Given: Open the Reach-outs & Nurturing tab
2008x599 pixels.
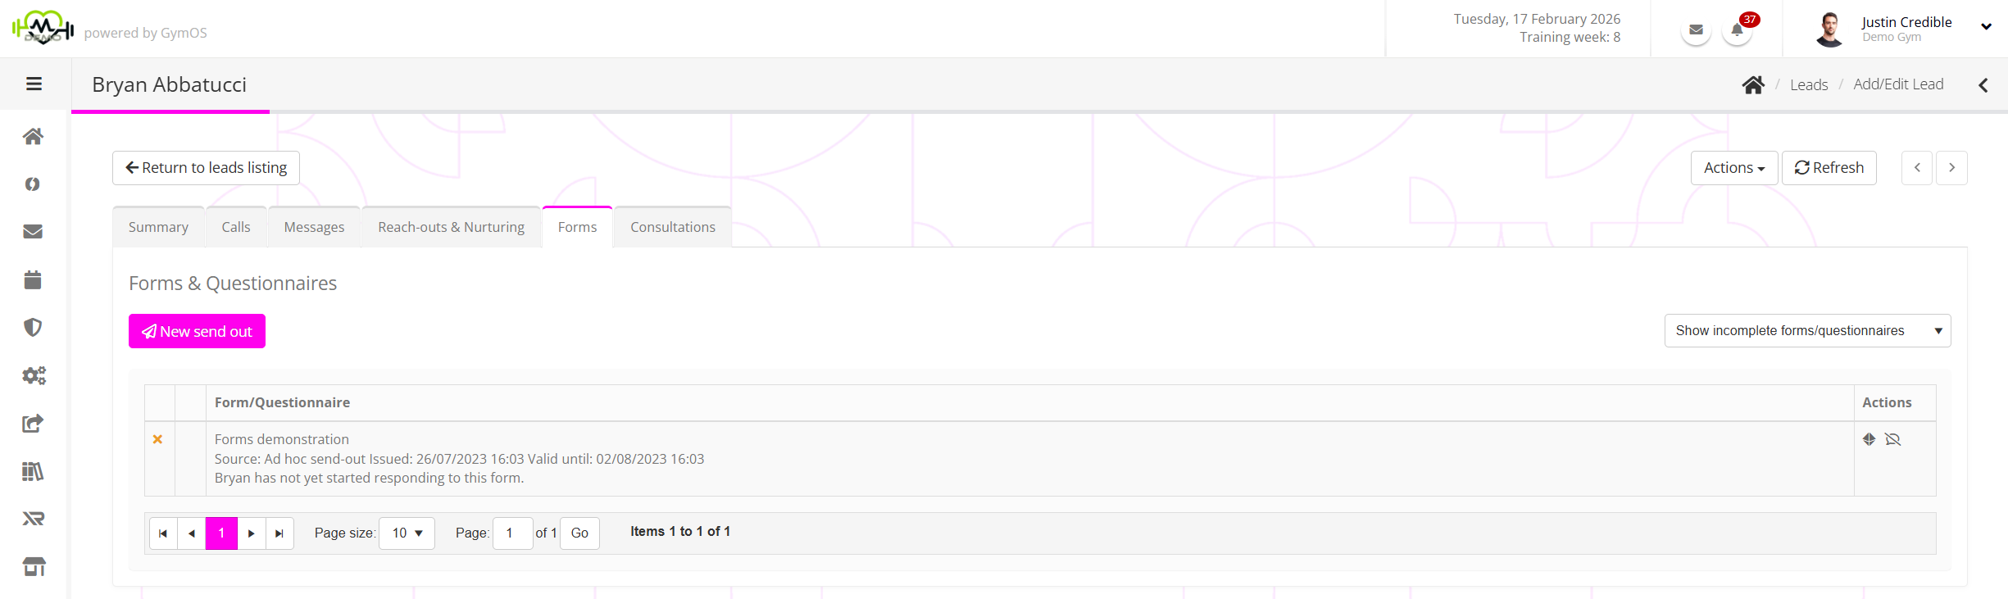Looking at the screenshot, I should point(451,227).
